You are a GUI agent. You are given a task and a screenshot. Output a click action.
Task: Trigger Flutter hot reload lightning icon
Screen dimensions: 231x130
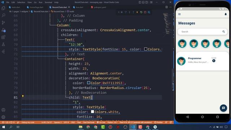point(137,12)
